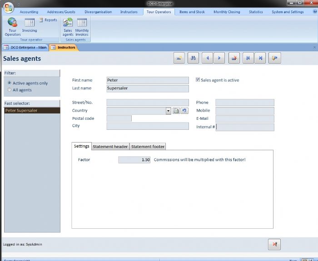Uncheck 'Sales agent is active' checkbox
The height and width of the screenshot is (261, 318).
coord(198,80)
